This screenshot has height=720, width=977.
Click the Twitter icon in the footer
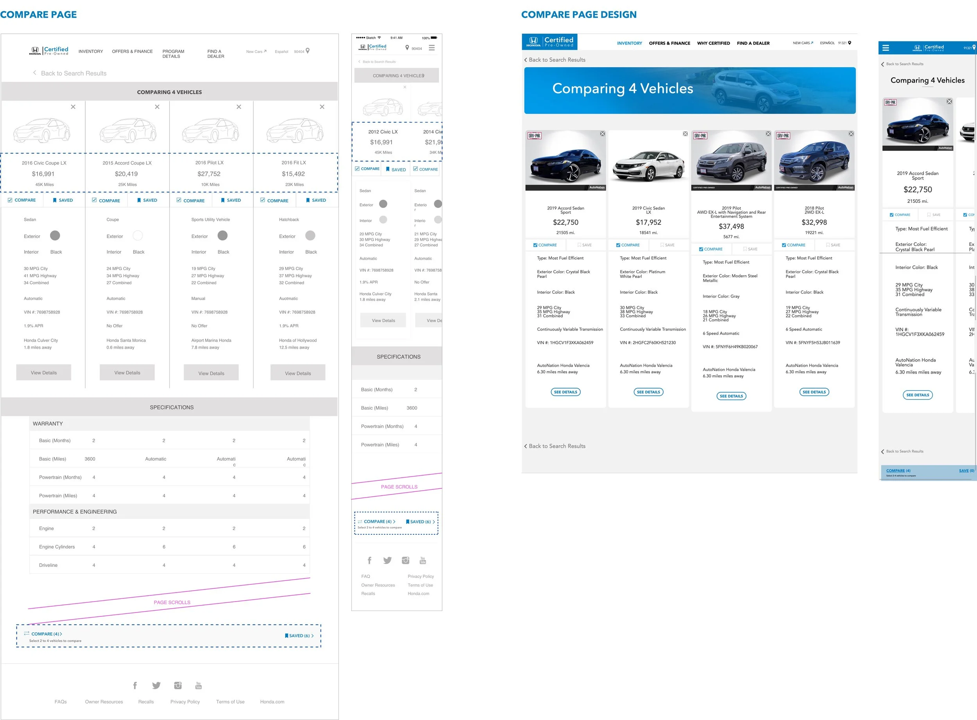pos(156,685)
